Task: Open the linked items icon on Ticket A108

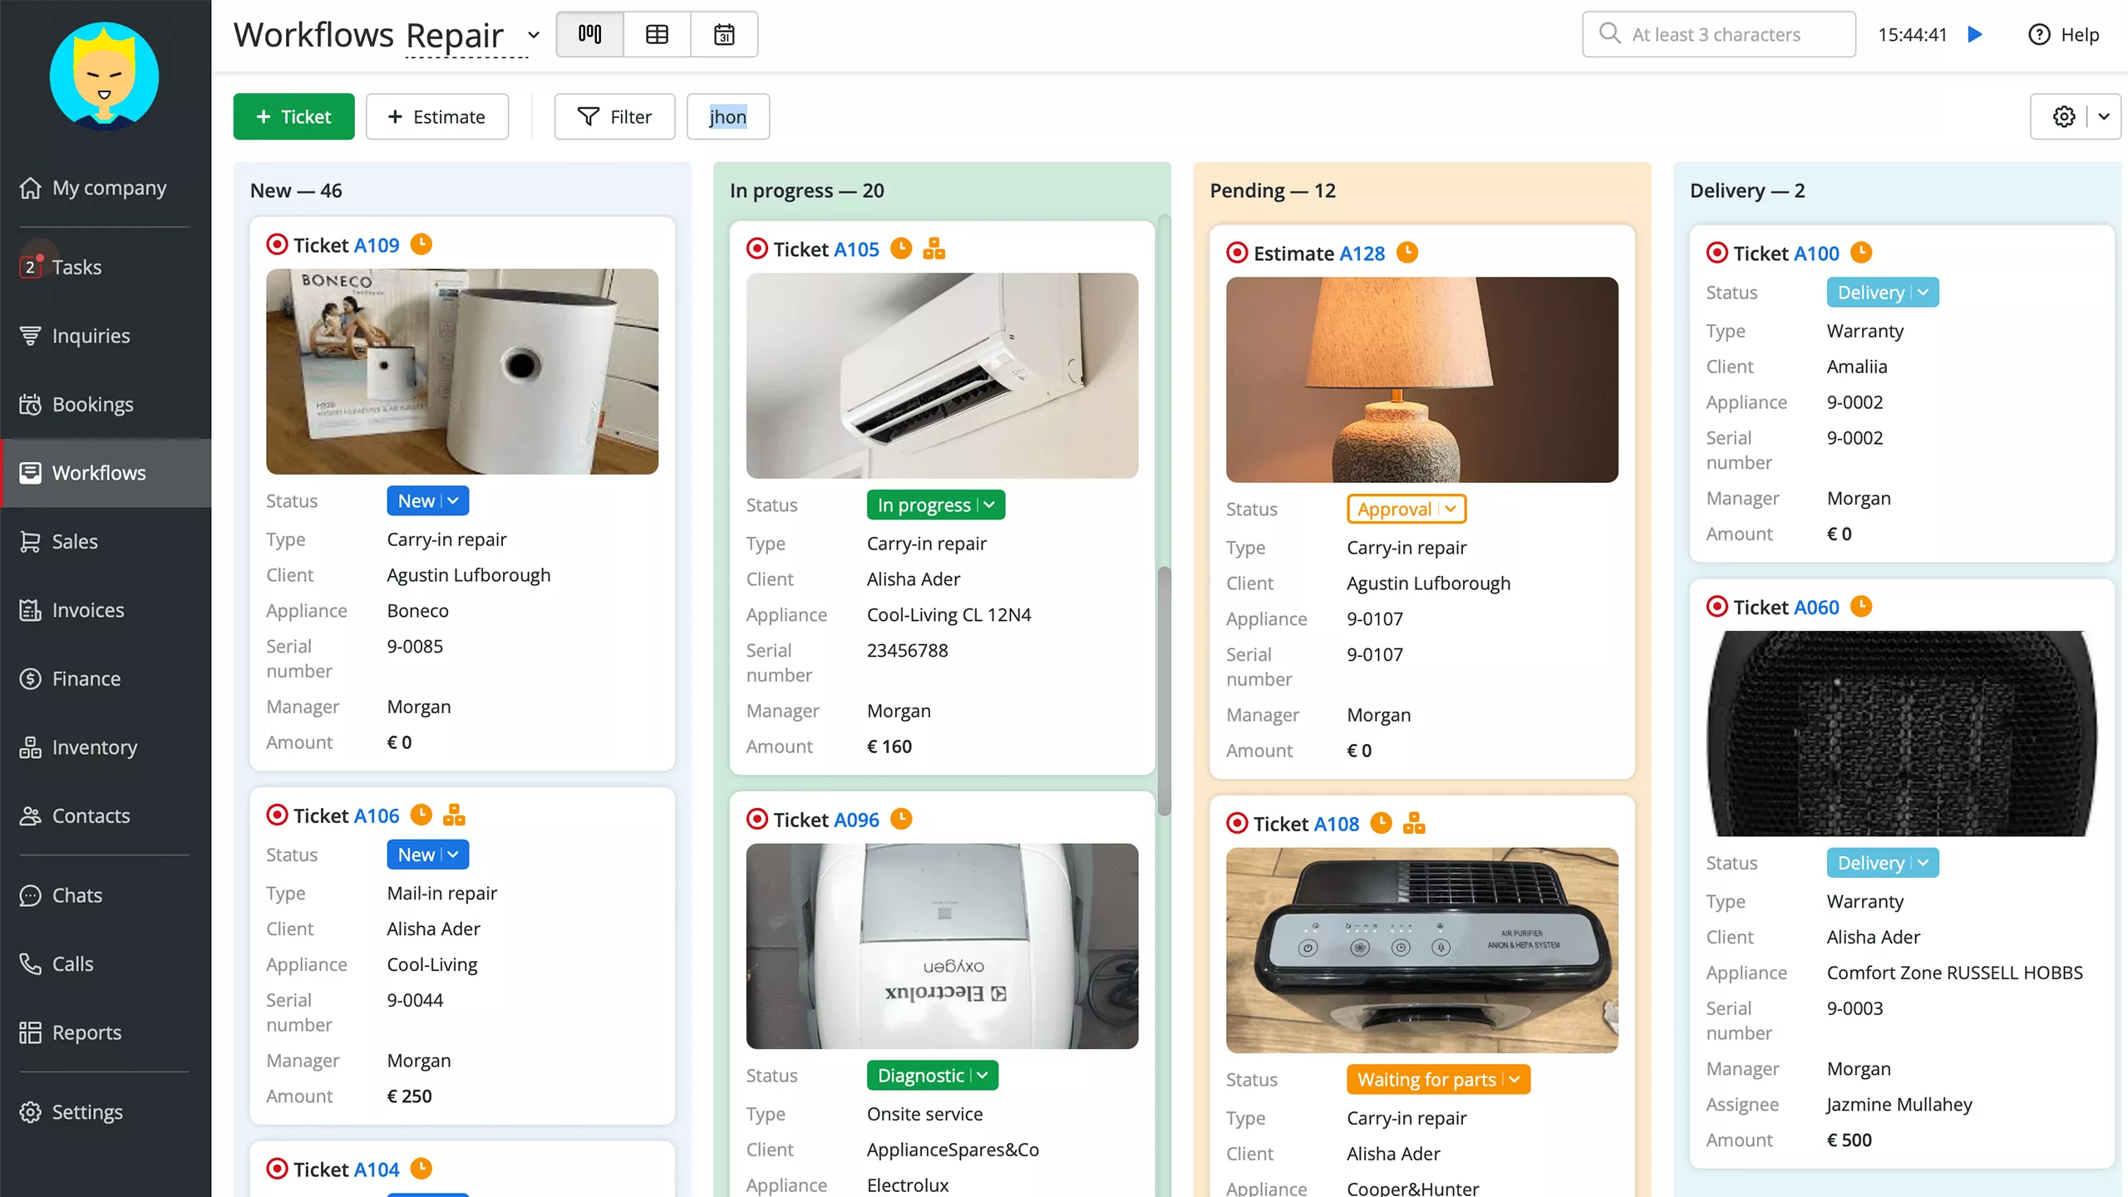Action: [x=1414, y=822]
